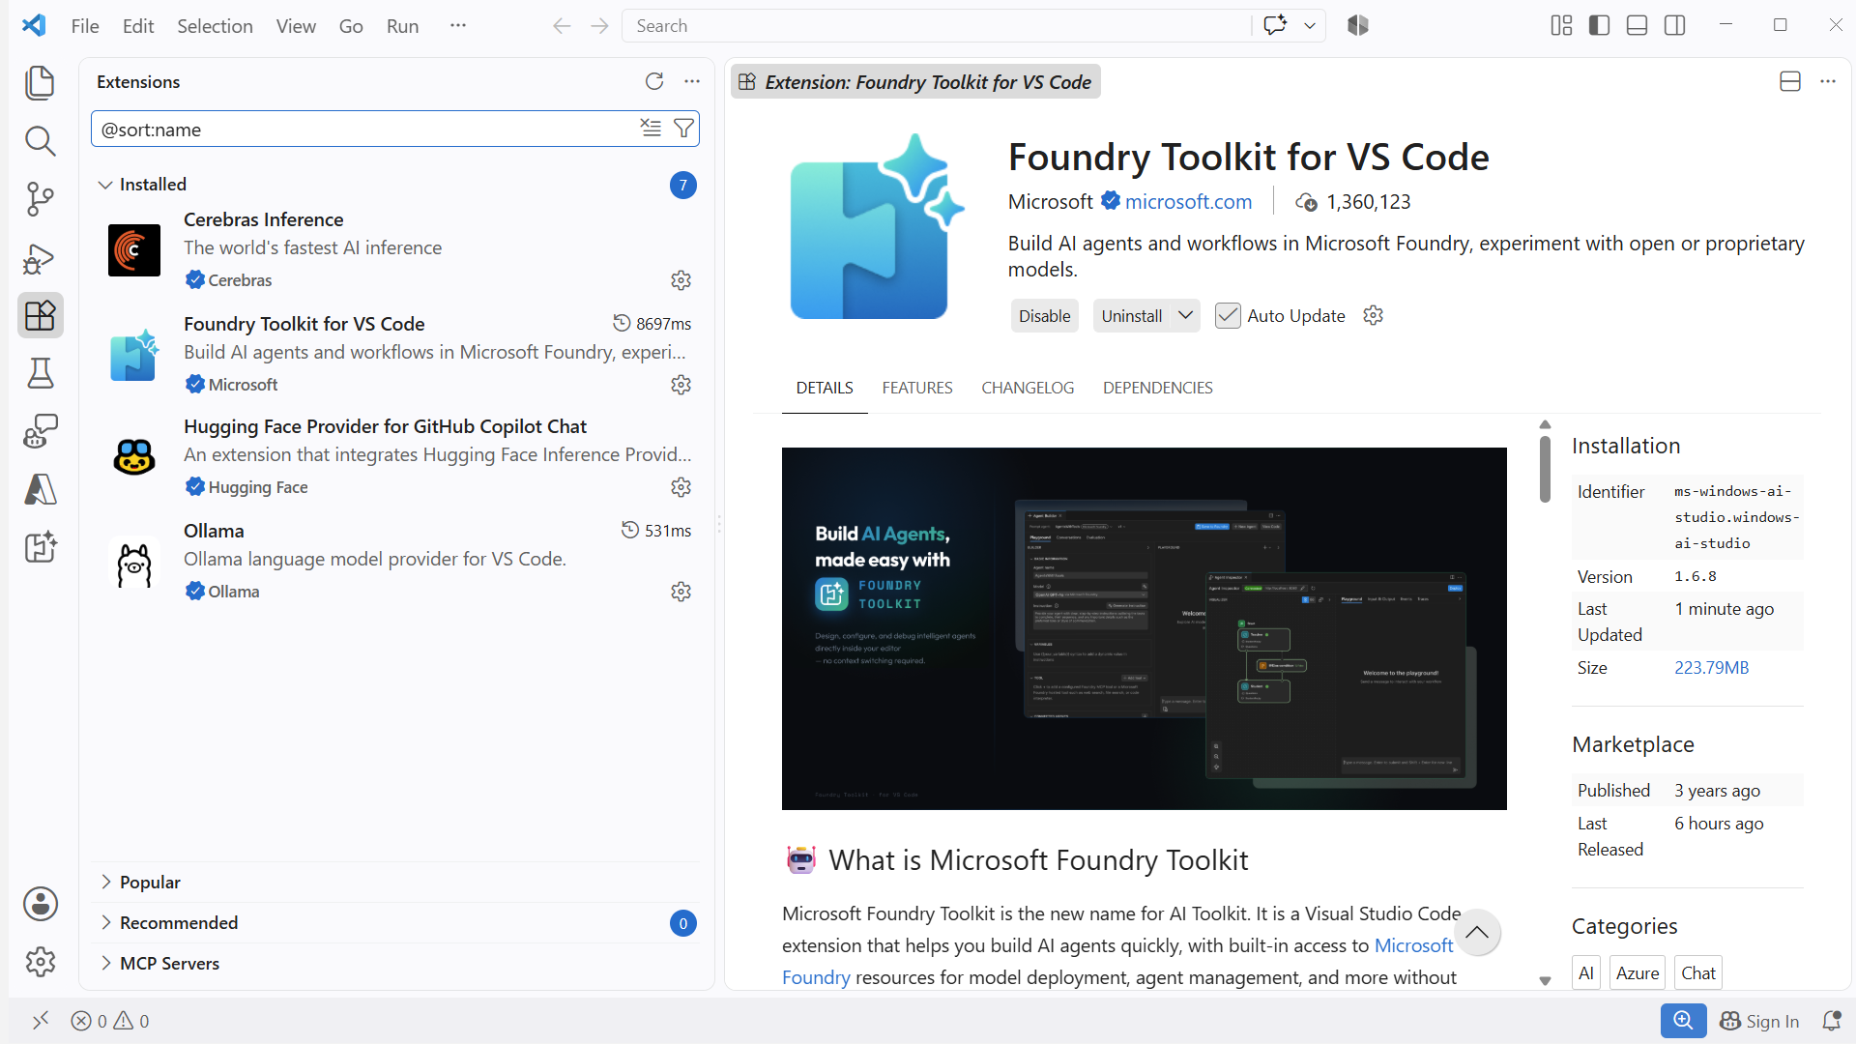Switch to the CHANGELOG tab
The width and height of the screenshot is (1856, 1044).
point(1028,388)
